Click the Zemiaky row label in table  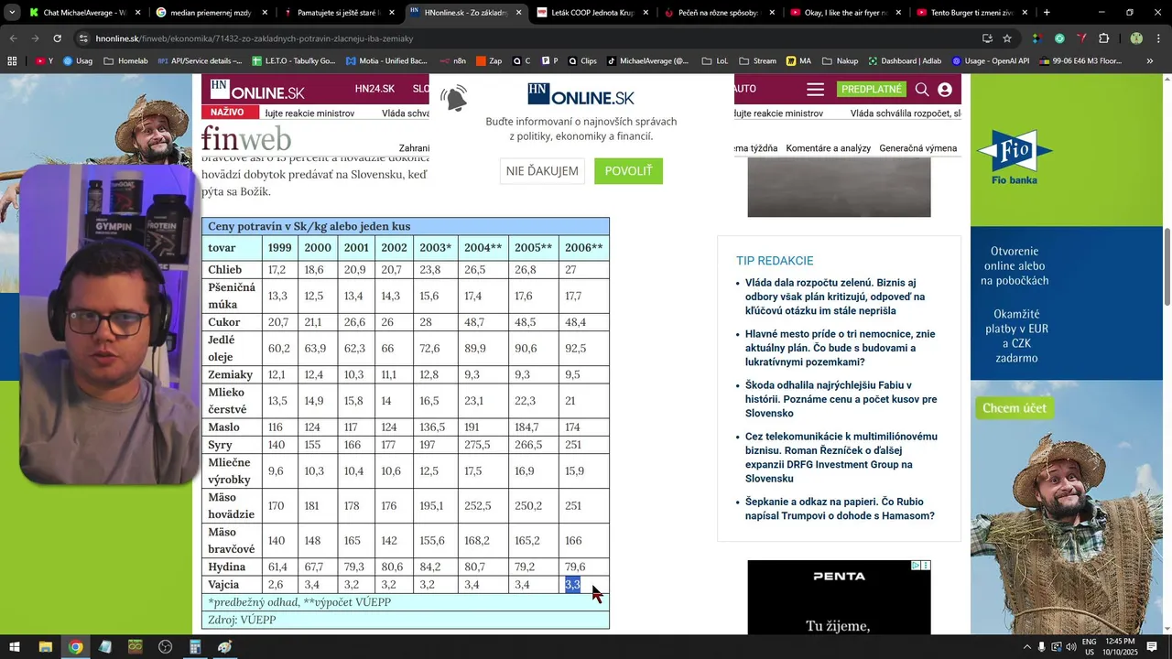[x=230, y=375]
